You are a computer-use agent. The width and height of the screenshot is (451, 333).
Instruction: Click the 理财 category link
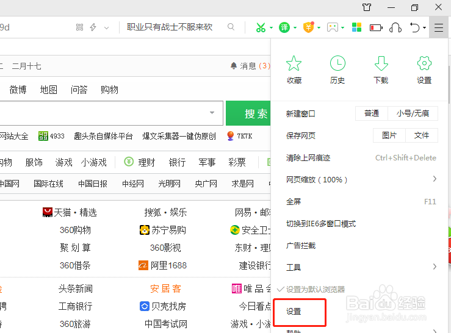click(146, 162)
